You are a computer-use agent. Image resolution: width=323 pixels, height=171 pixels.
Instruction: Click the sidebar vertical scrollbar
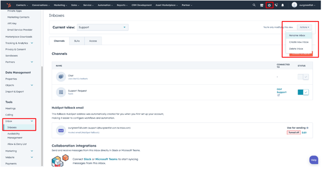(x=42, y=116)
